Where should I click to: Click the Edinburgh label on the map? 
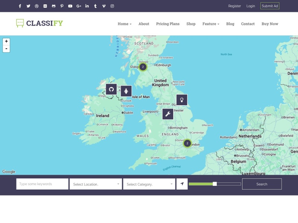[164, 65]
